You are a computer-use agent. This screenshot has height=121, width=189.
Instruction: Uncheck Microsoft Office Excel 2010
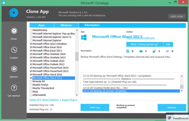[x=31, y=47]
